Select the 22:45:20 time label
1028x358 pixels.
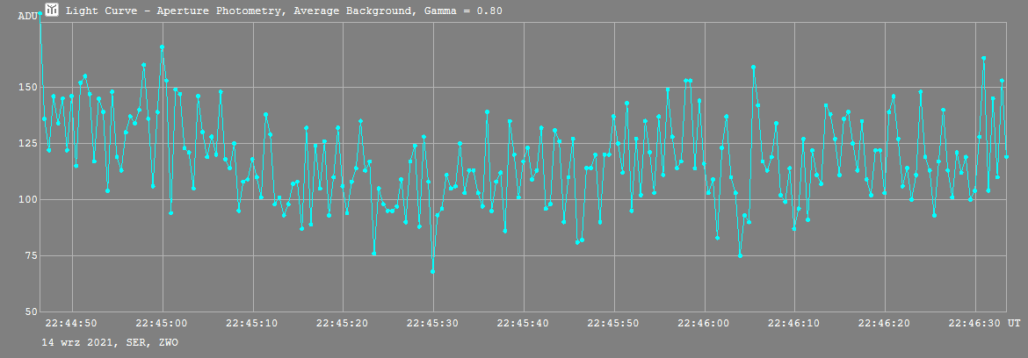343,323
